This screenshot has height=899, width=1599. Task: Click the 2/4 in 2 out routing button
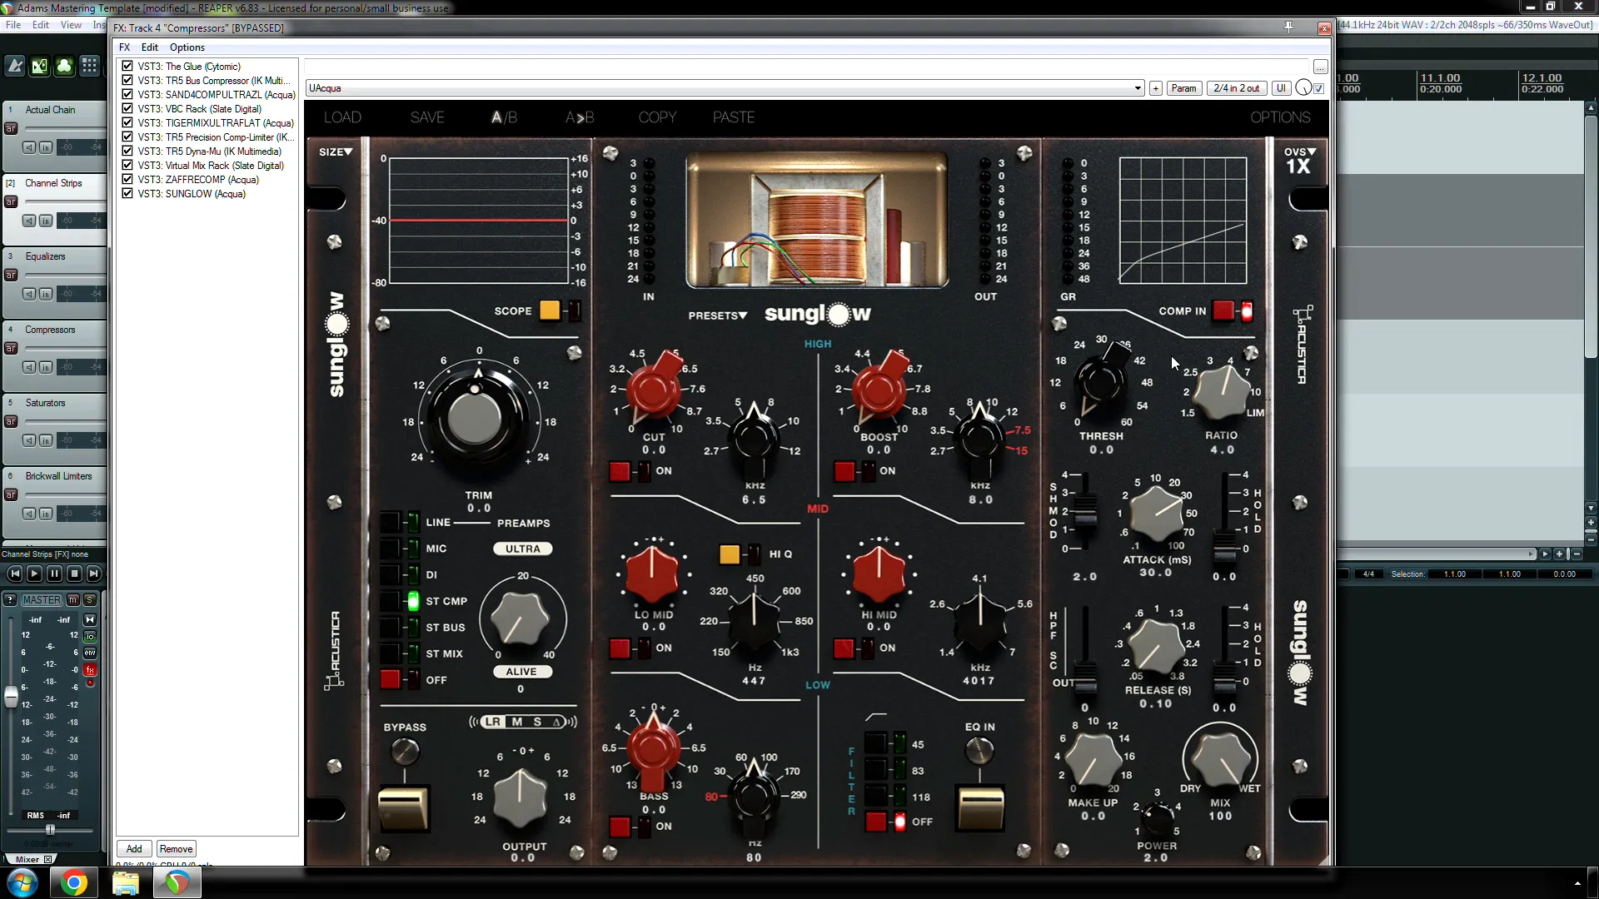pyautogui.click(x=1237, y=88)
